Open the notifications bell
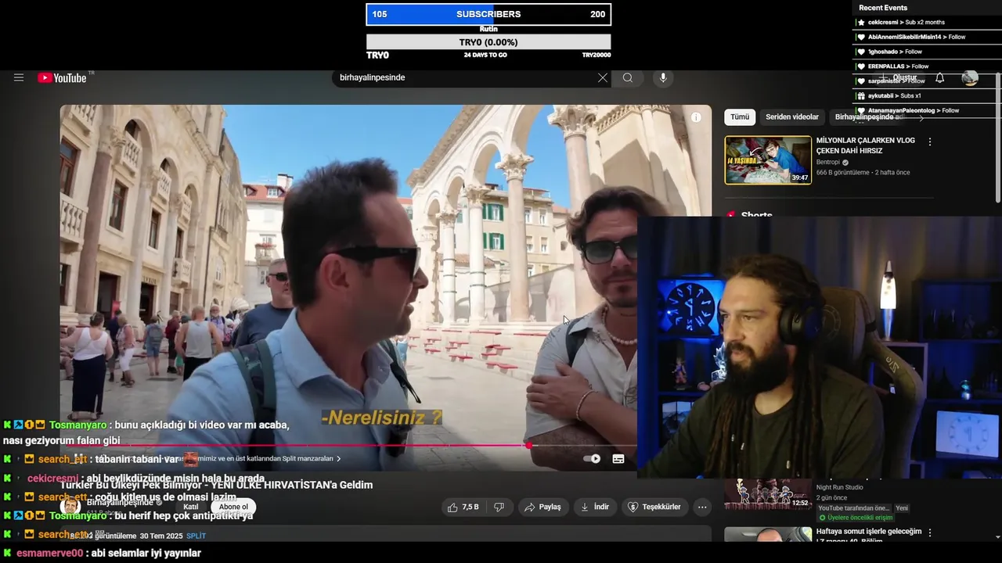This screenshot has width=1002, height=563. point(940,77)
